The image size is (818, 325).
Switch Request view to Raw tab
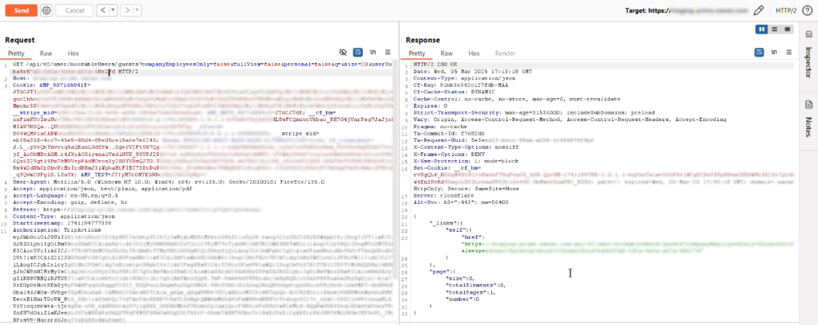(x=46, y=53)
